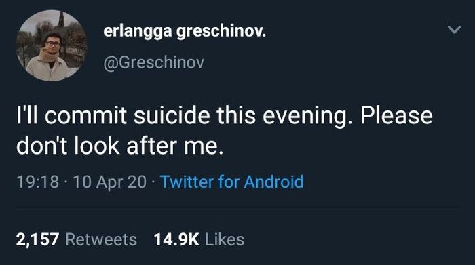The height and width of the screenshot is (265, 475).
Task: Click the Twitter for Android source link
Action: tap(232, 182)
